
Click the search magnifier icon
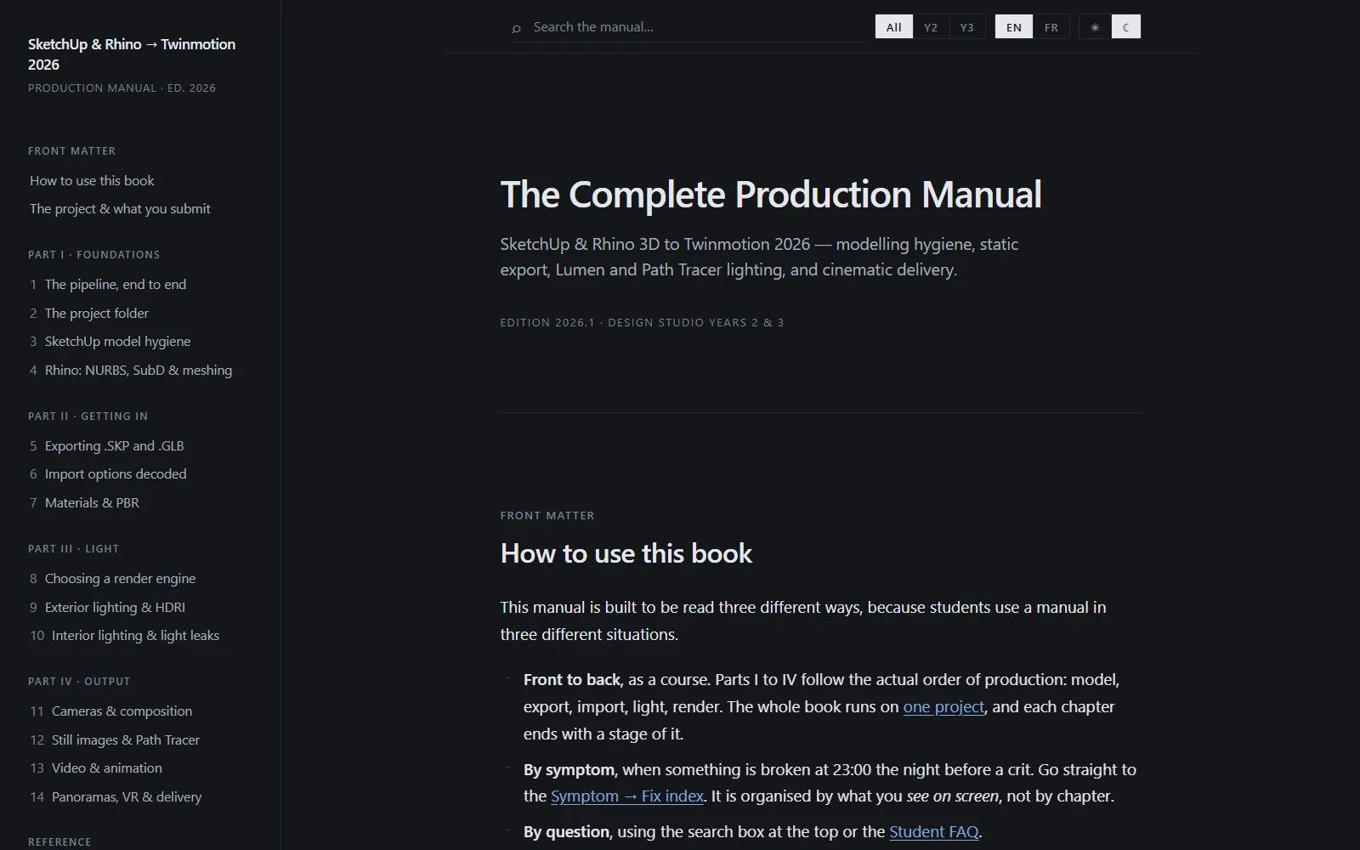(x=516, y=28)
